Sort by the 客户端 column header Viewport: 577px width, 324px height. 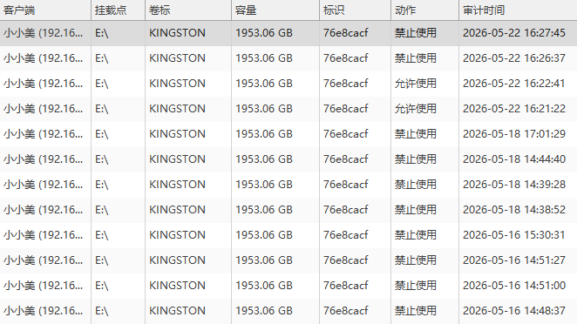[45, 10]
